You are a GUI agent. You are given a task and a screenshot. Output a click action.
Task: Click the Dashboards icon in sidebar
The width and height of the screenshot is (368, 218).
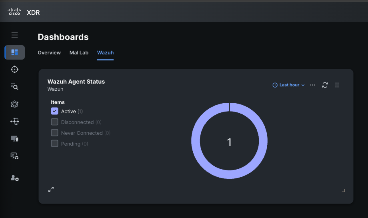click(x=15, y=52)
